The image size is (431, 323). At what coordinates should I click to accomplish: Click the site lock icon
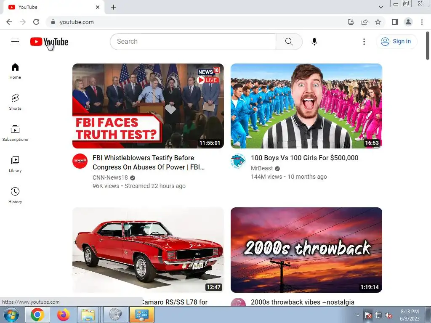coord(53,22)
